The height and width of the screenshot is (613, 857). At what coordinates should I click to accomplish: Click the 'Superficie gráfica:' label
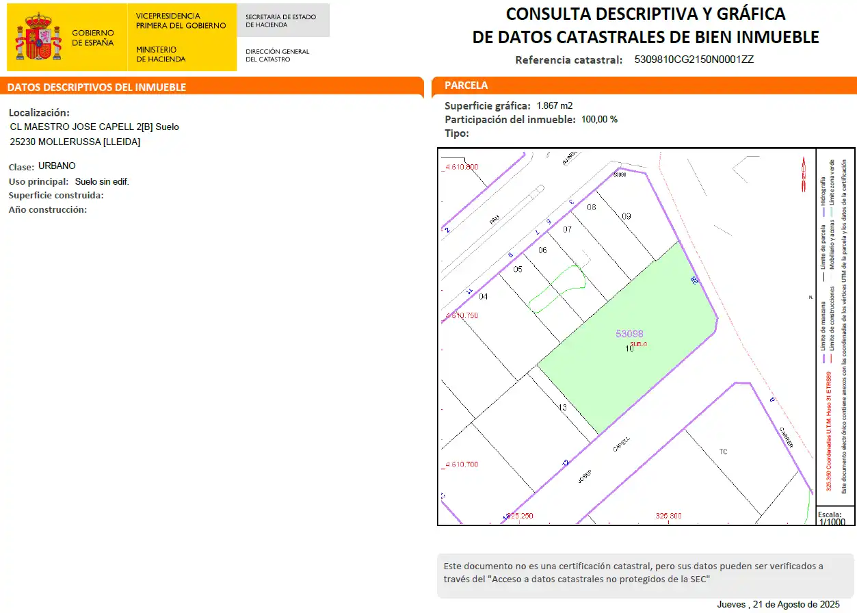point(488,106)
